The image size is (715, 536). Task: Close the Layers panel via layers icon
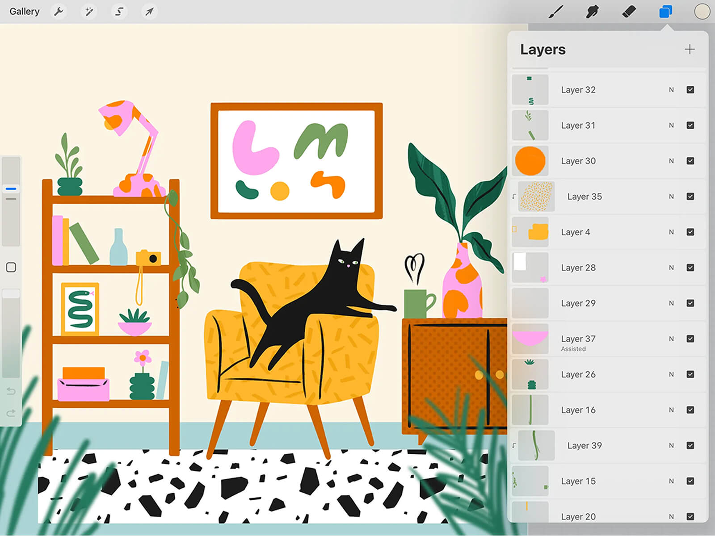[x=665, y=12]
